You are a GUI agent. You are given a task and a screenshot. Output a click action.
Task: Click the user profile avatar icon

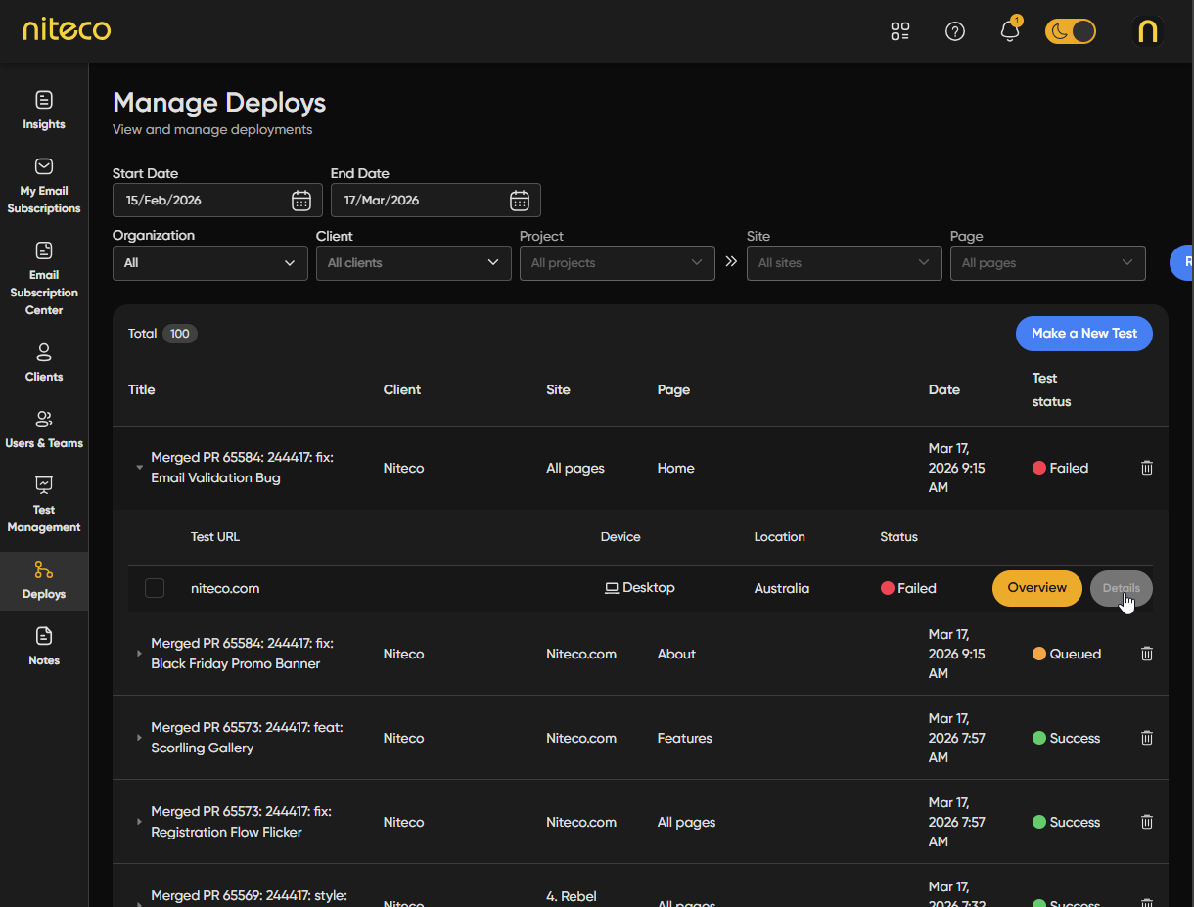click(1147, 31)
